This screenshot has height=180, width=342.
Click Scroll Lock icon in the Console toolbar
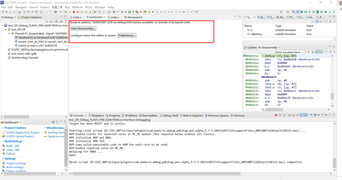pyautogui.click(x=294, y=115)
